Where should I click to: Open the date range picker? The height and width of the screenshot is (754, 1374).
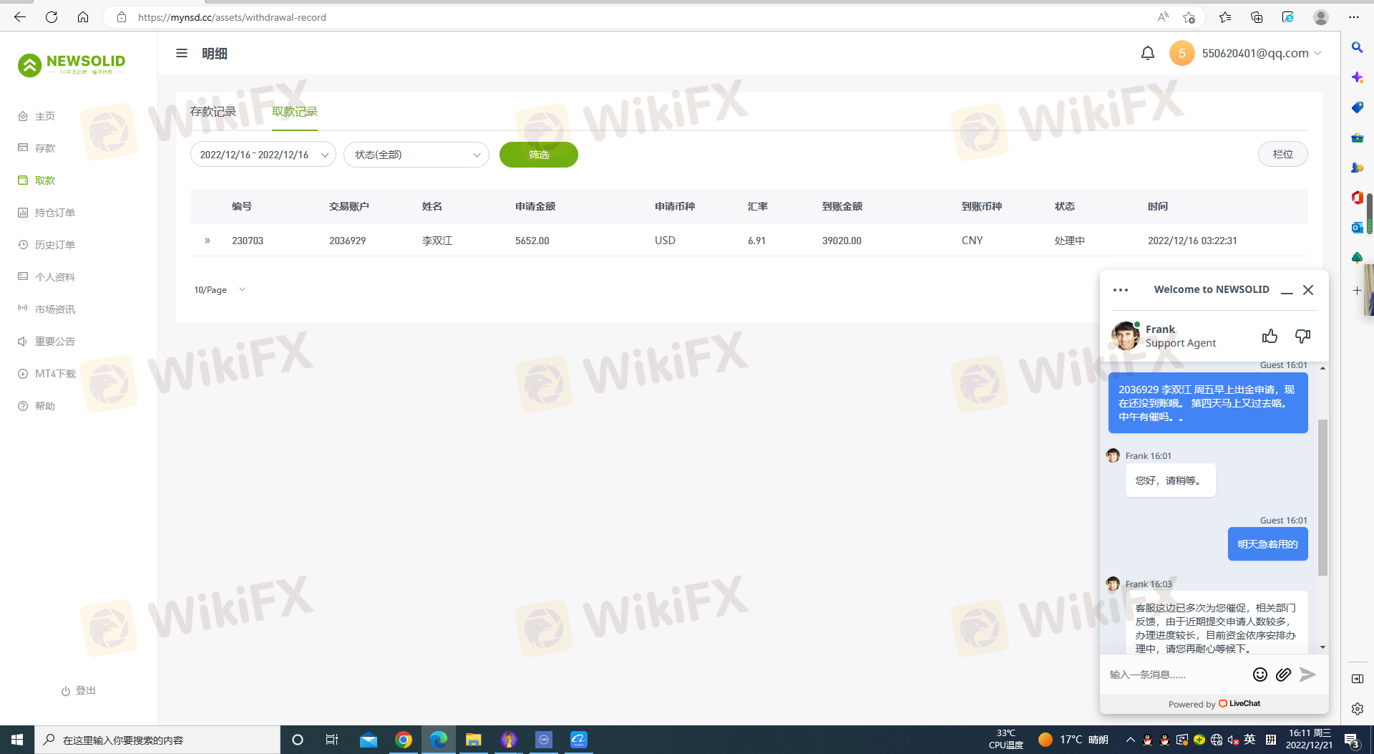coord(263,155)
